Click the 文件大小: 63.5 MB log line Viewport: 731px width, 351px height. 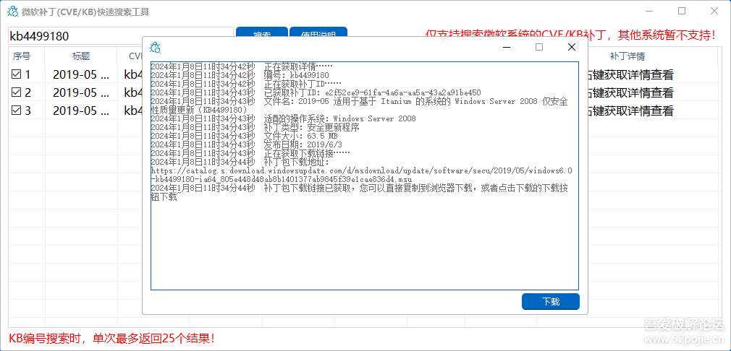[245, 136]
